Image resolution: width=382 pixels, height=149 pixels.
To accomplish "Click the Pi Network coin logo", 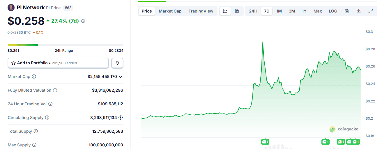I will point(11,8).
